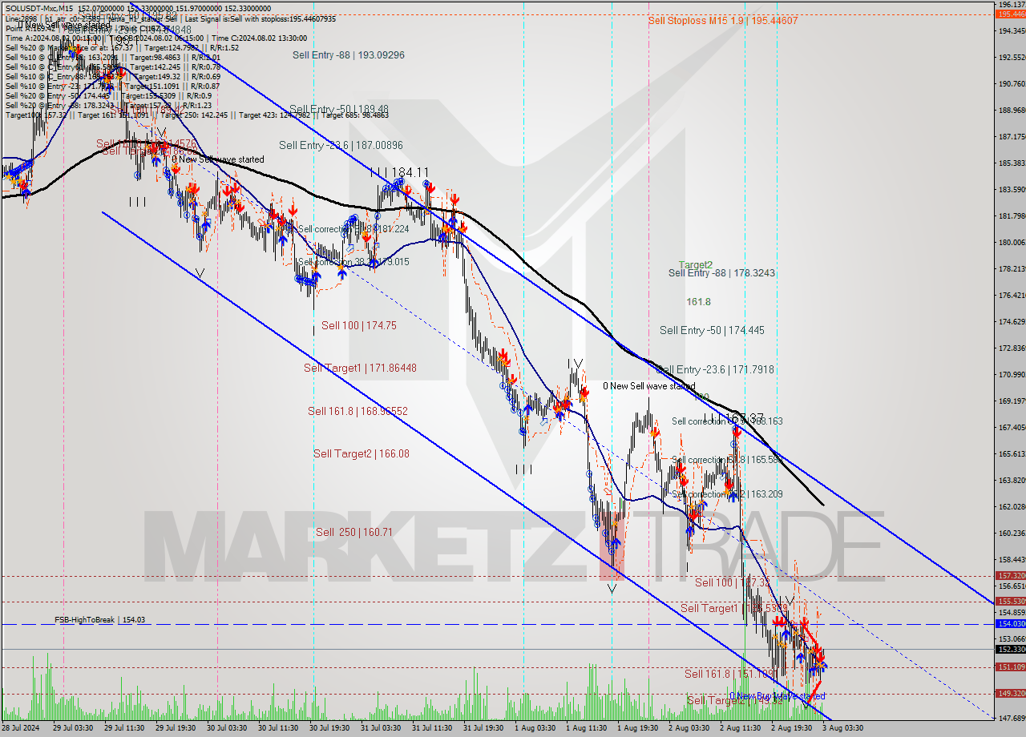
Task: Select the red 151.109 price axis tag
Action: (x=1010, y=667)
